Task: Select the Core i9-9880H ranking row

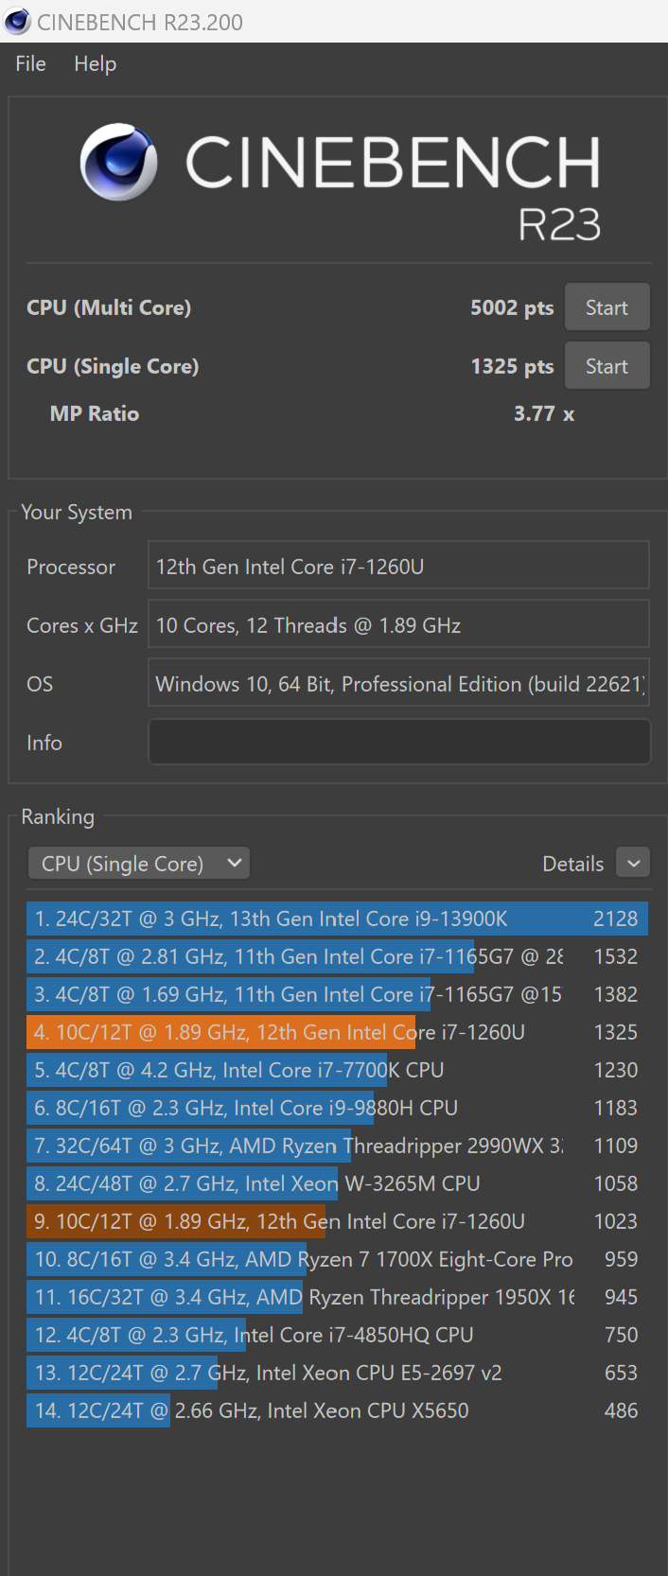Action: (x=336, y=1108)
